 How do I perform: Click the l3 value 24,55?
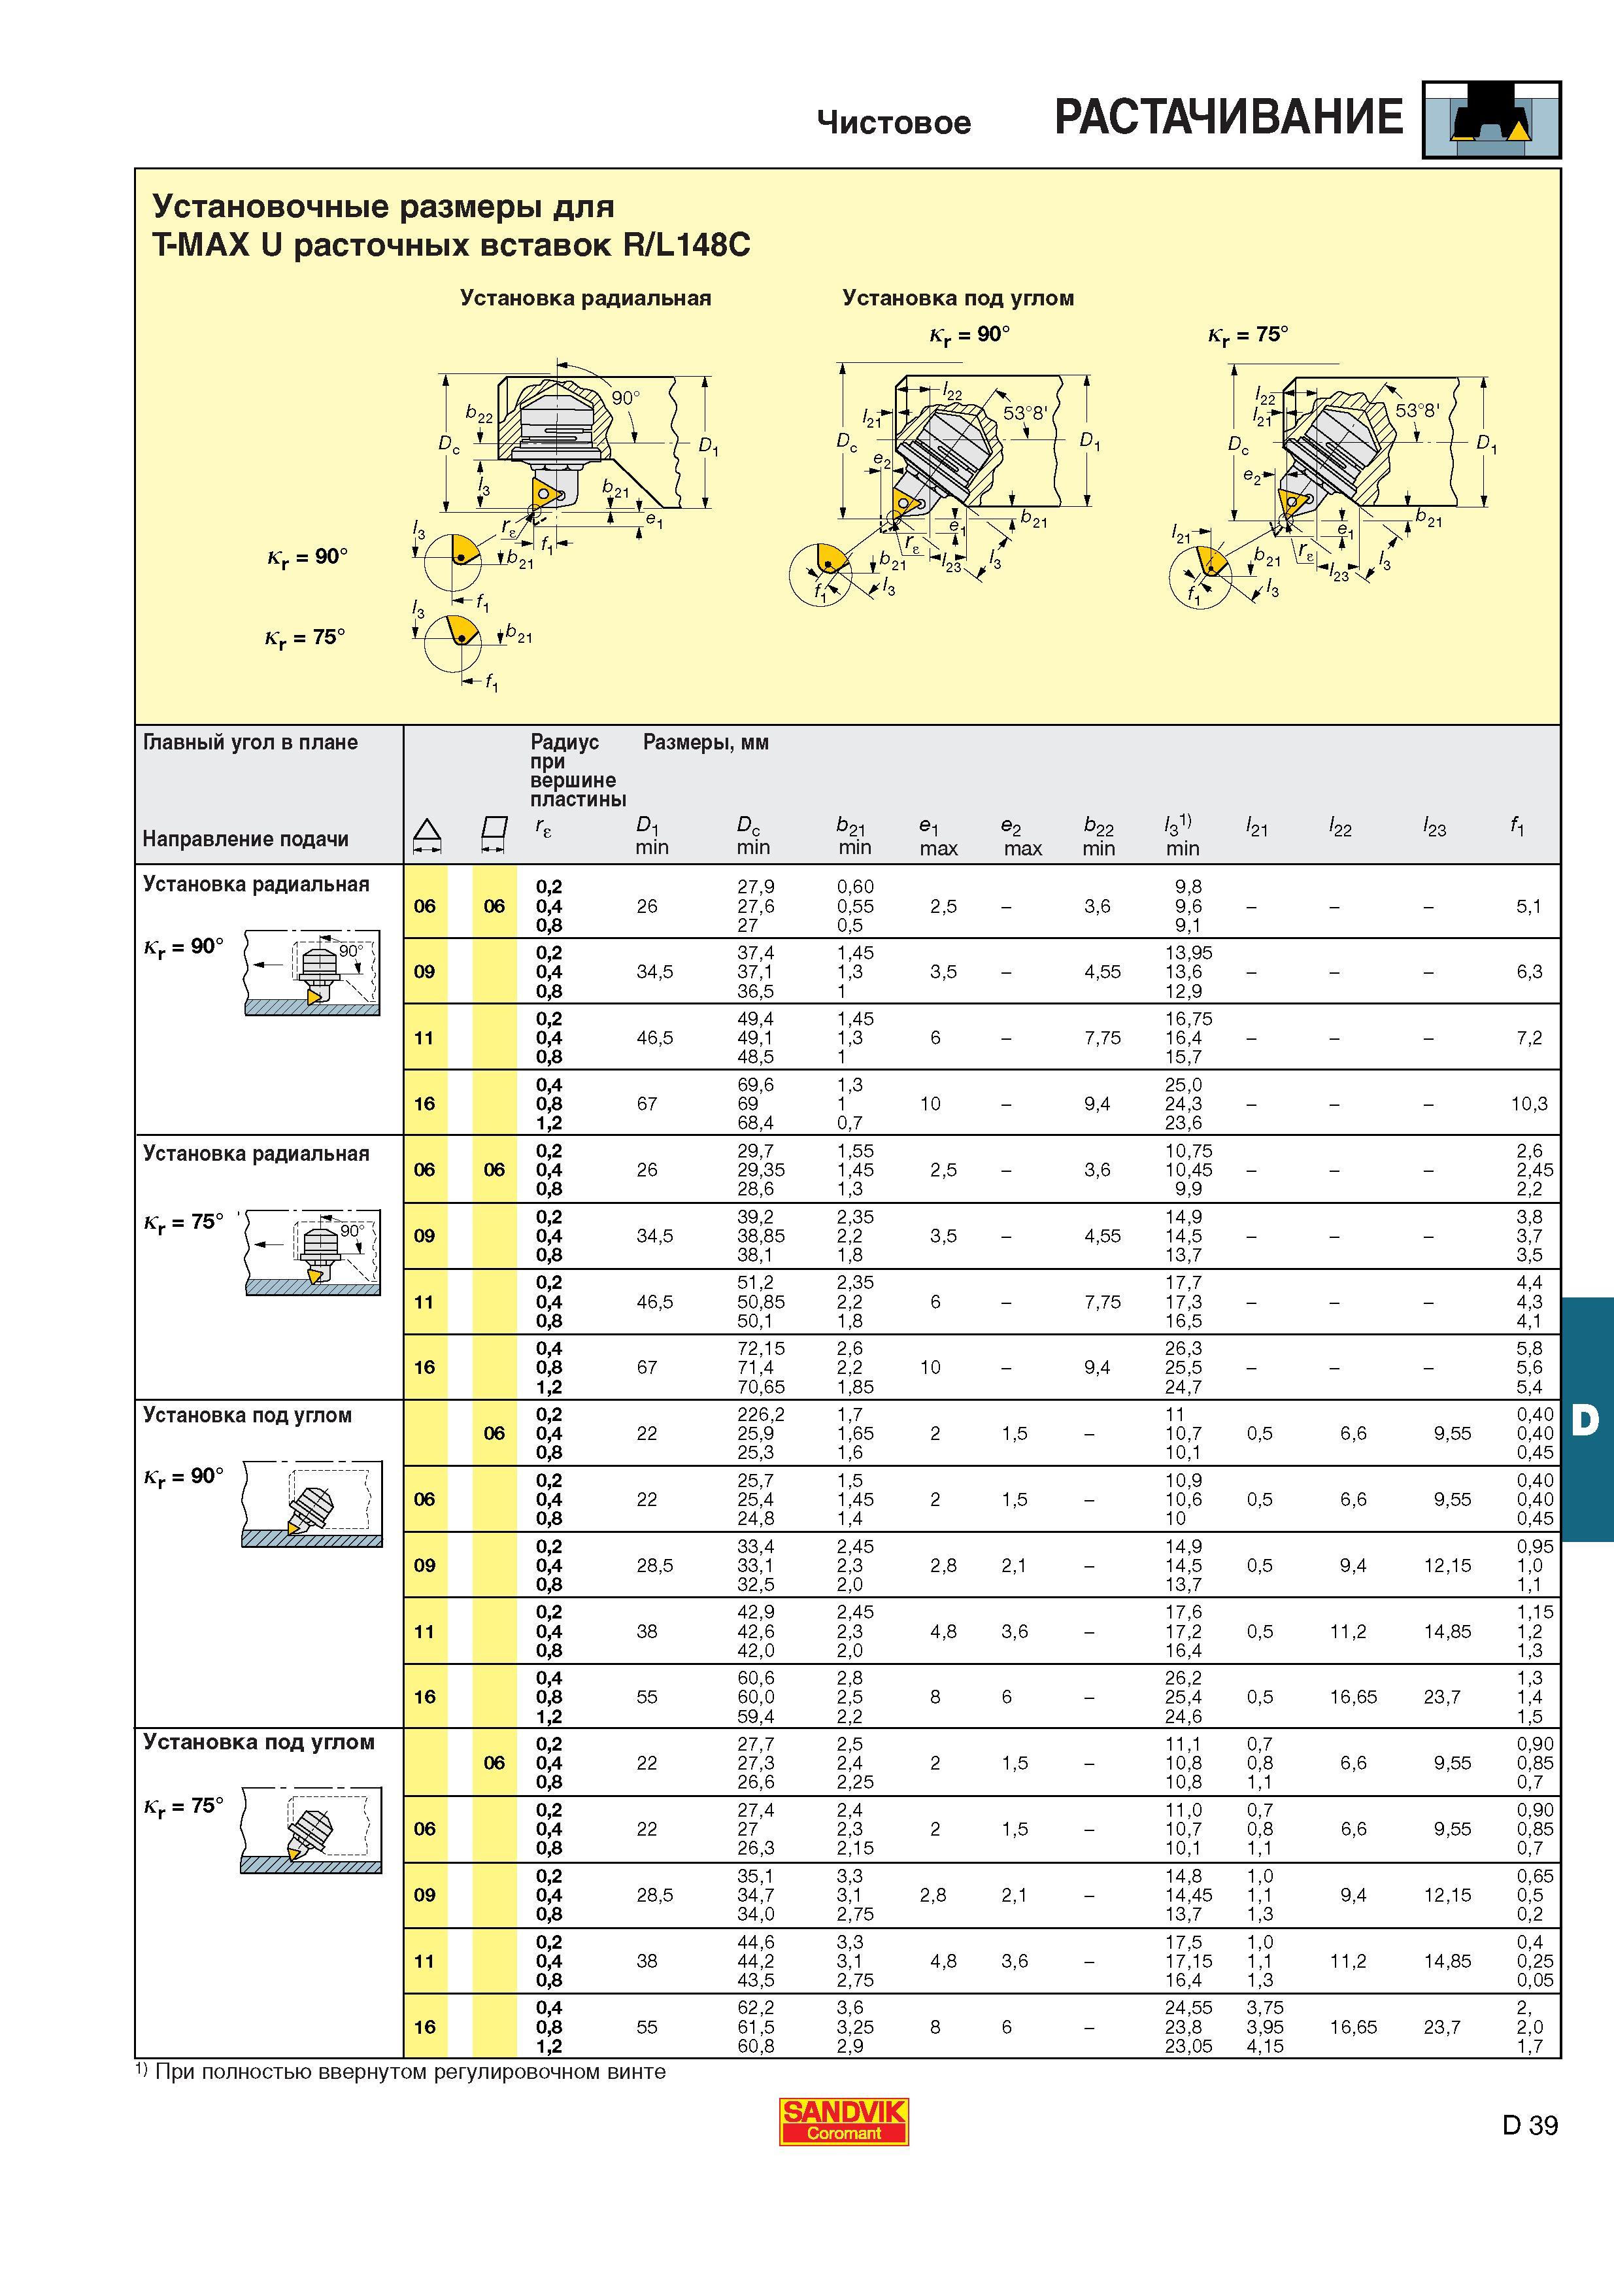tap(1188, 2007)
